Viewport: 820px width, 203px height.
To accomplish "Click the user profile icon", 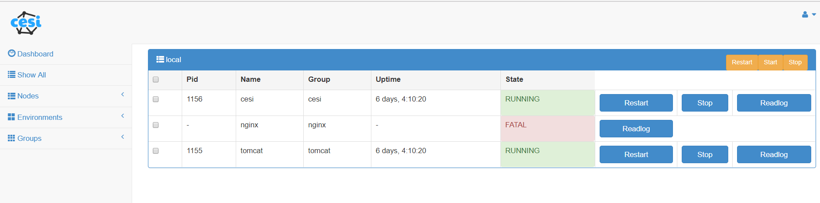I will [x=805, y=14].
